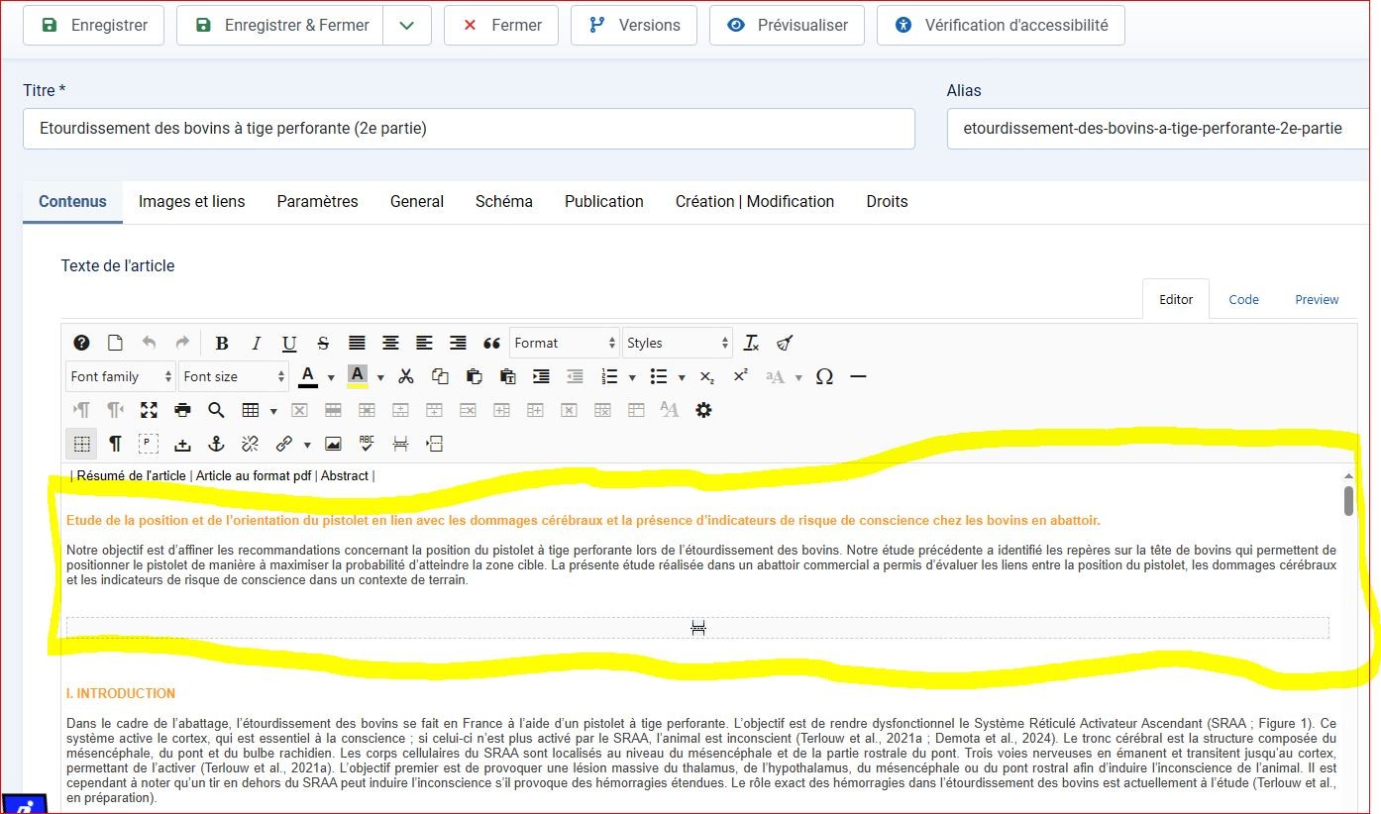Image resolution: width=1381 pixels, height=814 pixels.
Task: Toggle bold formatting in the editor toolbar
Action: [x=222, y=344]
